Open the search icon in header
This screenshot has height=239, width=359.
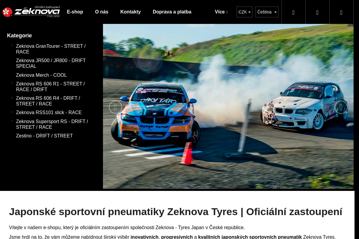tap(293, 12)
